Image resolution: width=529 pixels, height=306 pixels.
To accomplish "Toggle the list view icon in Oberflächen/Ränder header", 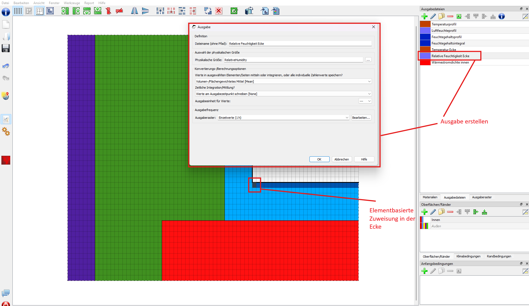I will coord(525,212).
